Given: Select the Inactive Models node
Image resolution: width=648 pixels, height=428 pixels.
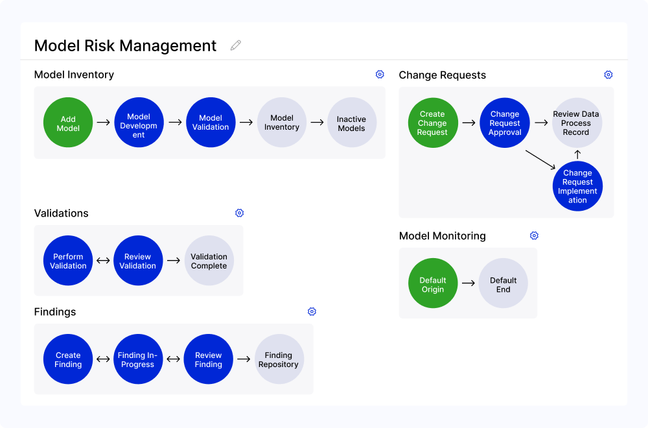Looking at the screenshot, I should click(x=352, y=123).
